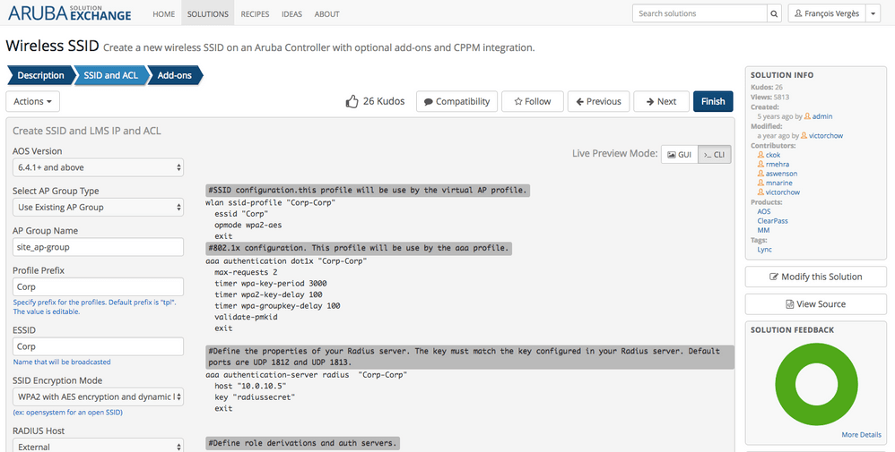
Task: Switch to the Add-ons step tab
Action: [x=175, y=76]
